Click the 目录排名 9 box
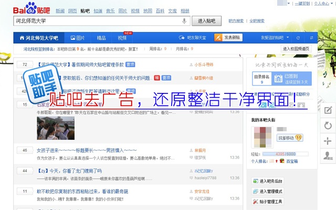336x210 pixels. 262,79
